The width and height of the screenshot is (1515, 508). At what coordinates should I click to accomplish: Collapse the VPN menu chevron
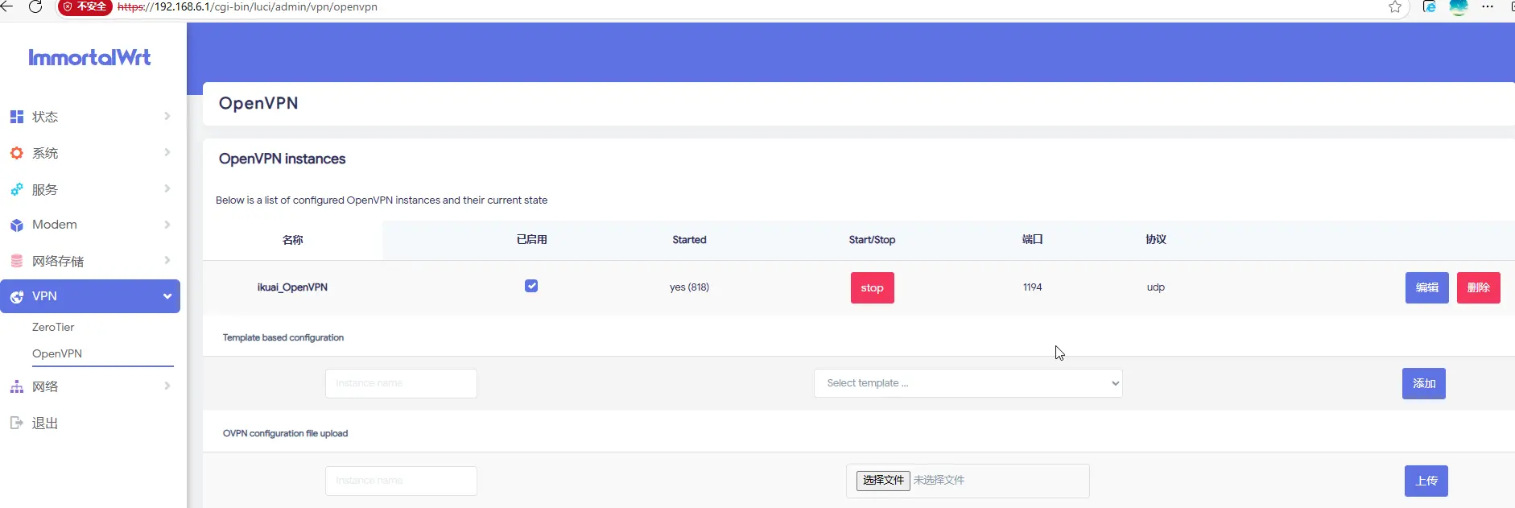pos(167,296)
